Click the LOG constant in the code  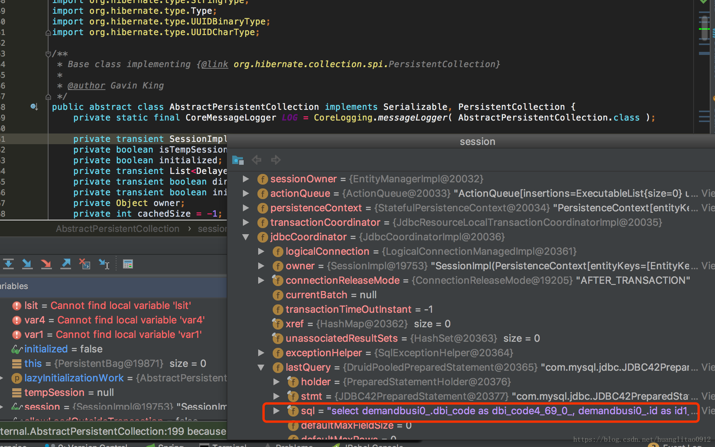(x=290, y=118)
